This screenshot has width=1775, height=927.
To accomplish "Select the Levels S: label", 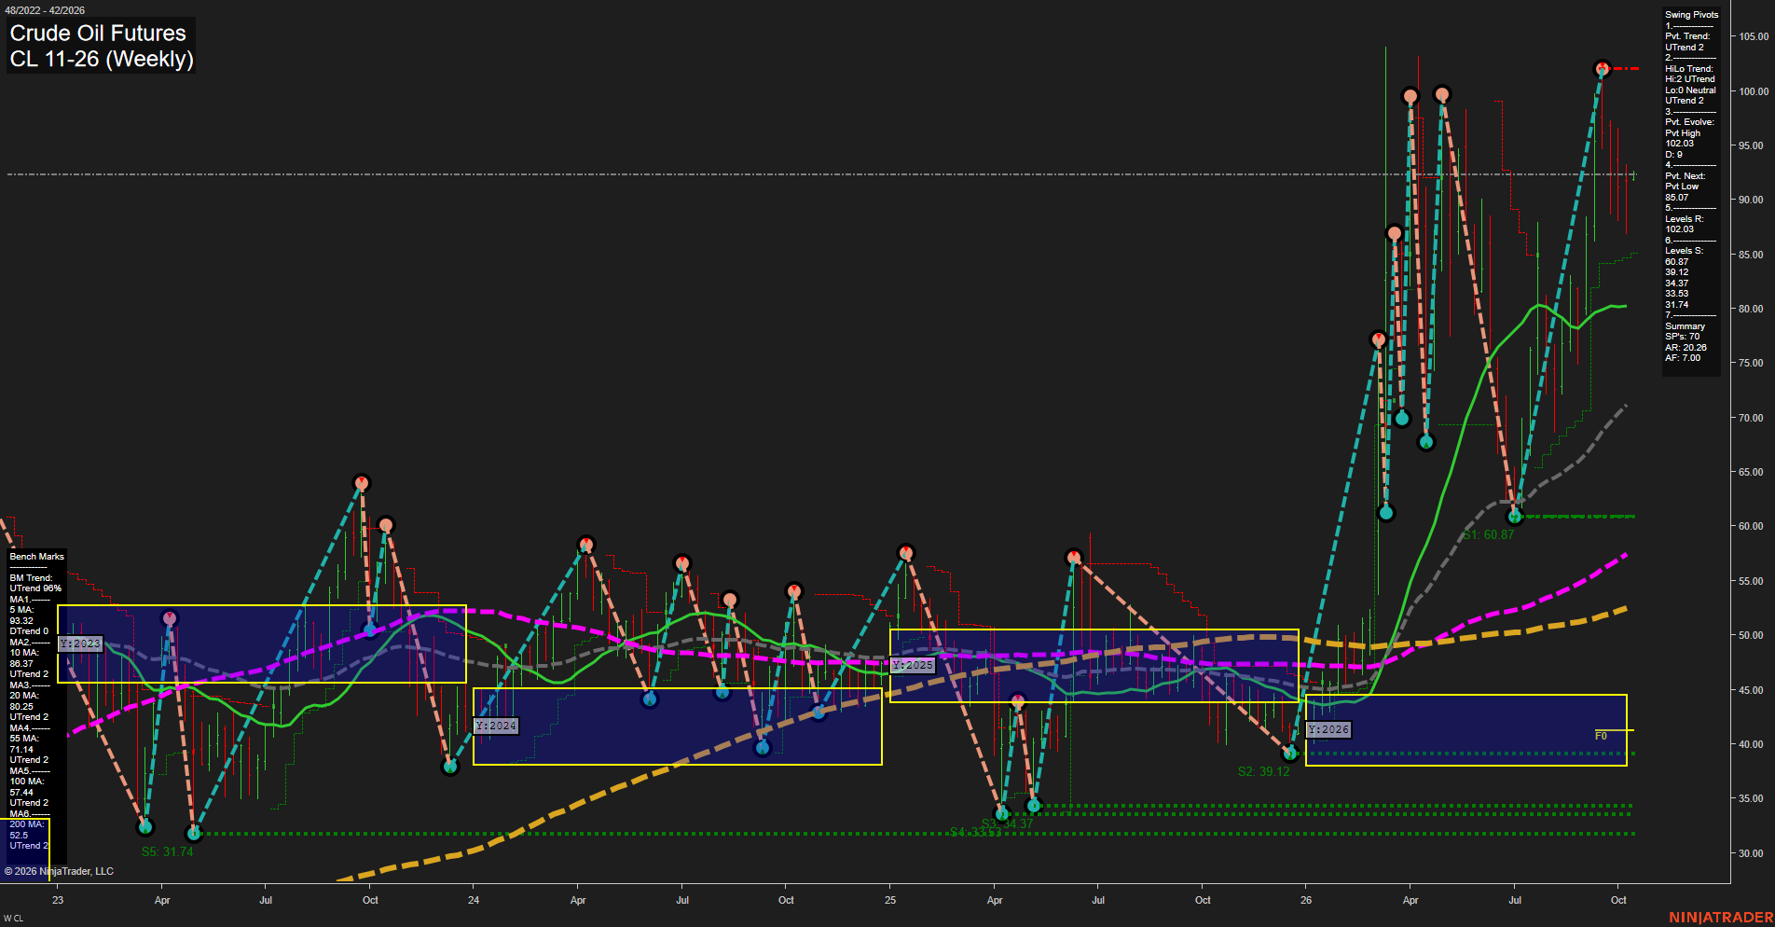I will click(x=1684, y=251).
